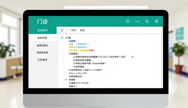Click the circular arrow icon at the header's far right
The image size is (188, 108).
coord(157,21)
